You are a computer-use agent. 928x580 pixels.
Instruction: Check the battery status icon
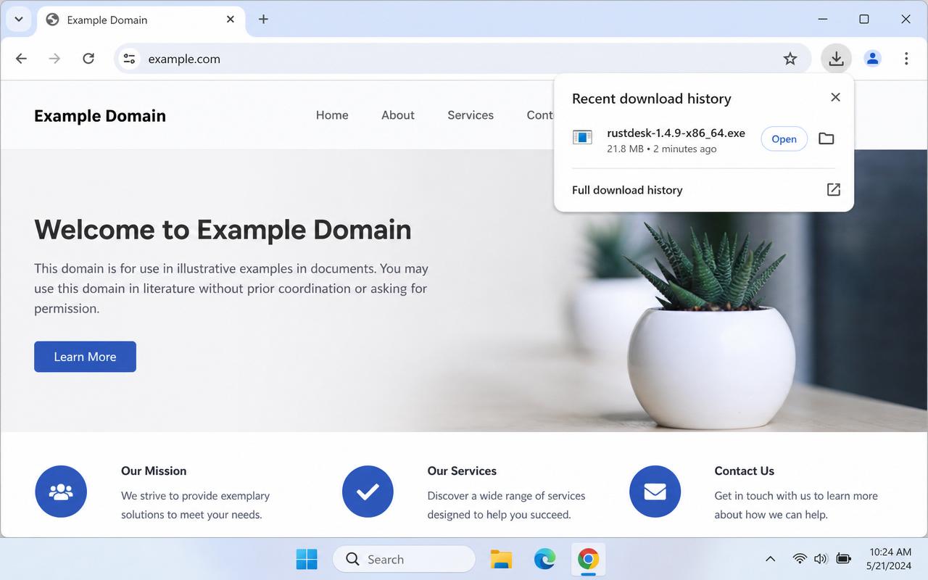843,559
